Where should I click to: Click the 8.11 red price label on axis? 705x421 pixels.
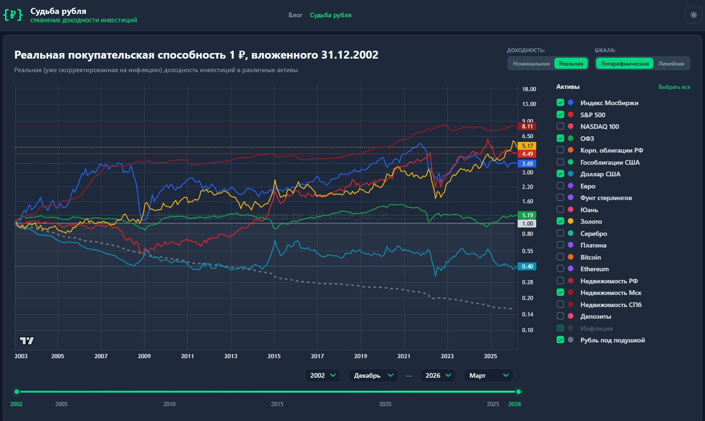[x=527, y=127]
